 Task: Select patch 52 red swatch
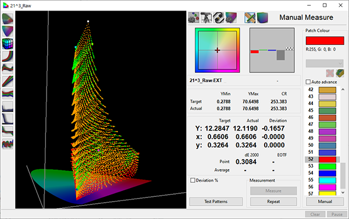[327, 159]
